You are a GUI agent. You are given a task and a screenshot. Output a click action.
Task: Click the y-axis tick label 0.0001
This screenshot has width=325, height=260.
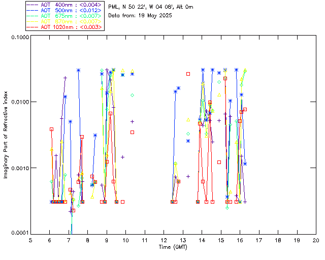(20, 233)
